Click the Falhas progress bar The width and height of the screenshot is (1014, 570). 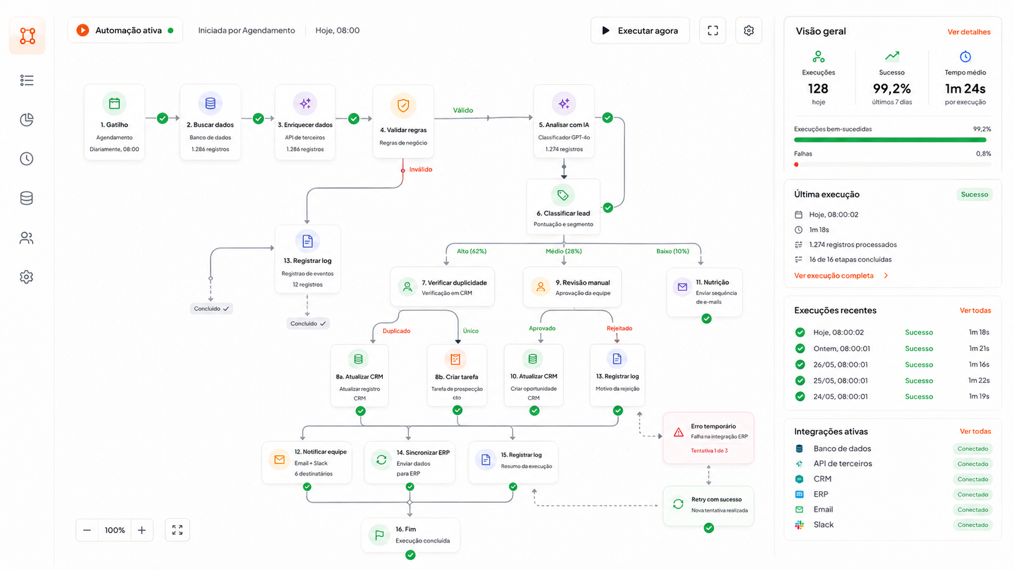click(x=892, y=164)
